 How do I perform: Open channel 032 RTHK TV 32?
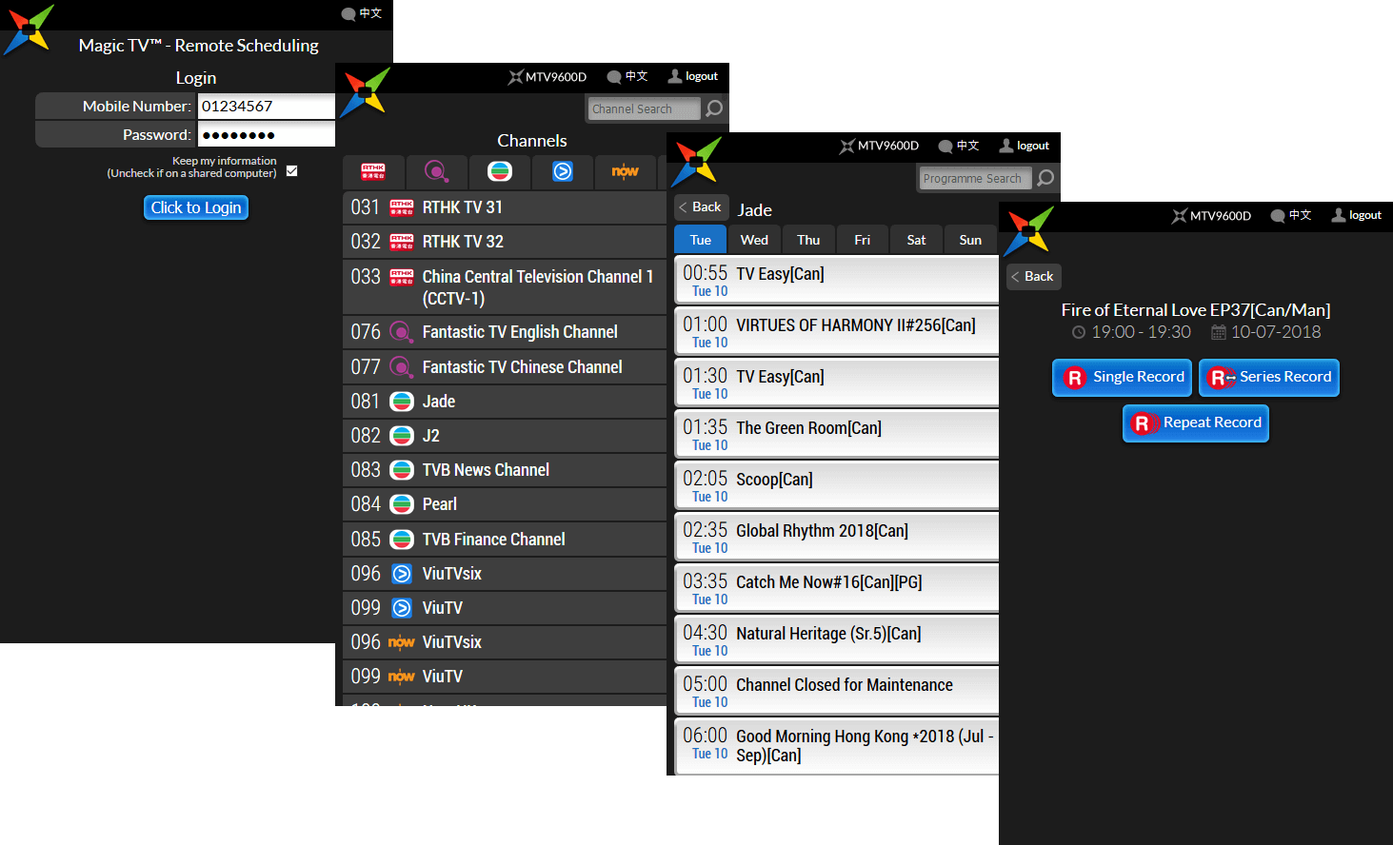505,242
